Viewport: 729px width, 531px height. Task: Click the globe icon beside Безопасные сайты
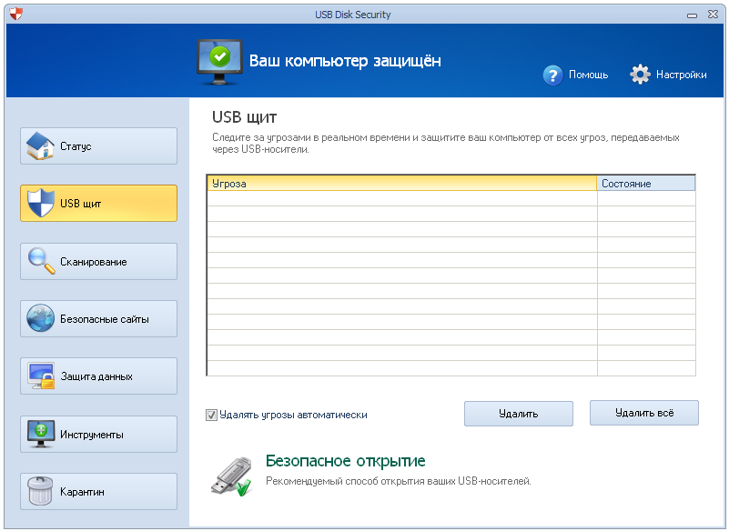[x=40, y=318]
